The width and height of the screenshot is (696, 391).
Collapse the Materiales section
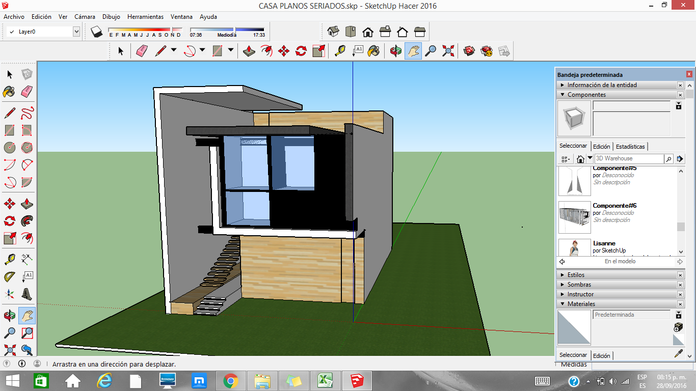point(563,304)
